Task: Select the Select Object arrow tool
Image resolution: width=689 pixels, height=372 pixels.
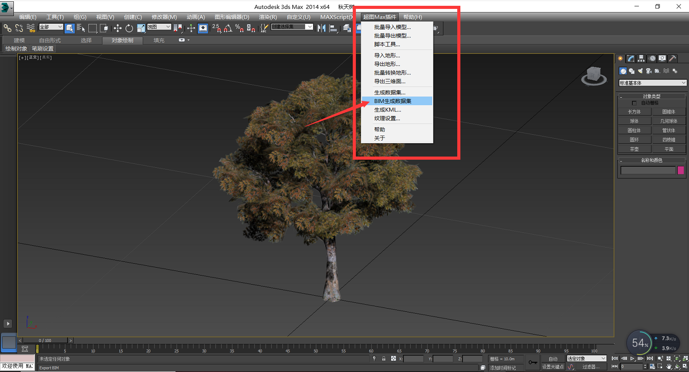Action: tap(70, 28)
